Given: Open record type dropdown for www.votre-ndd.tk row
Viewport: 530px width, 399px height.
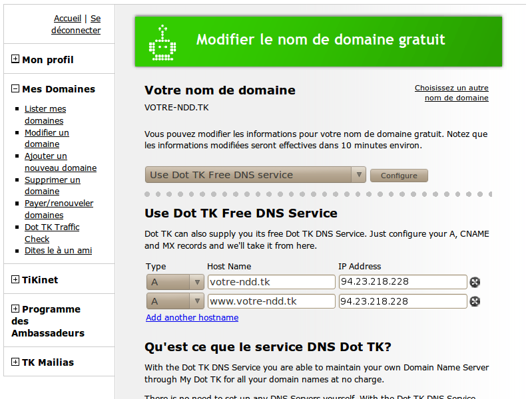Looking at the screenshot, I should 175,301.
